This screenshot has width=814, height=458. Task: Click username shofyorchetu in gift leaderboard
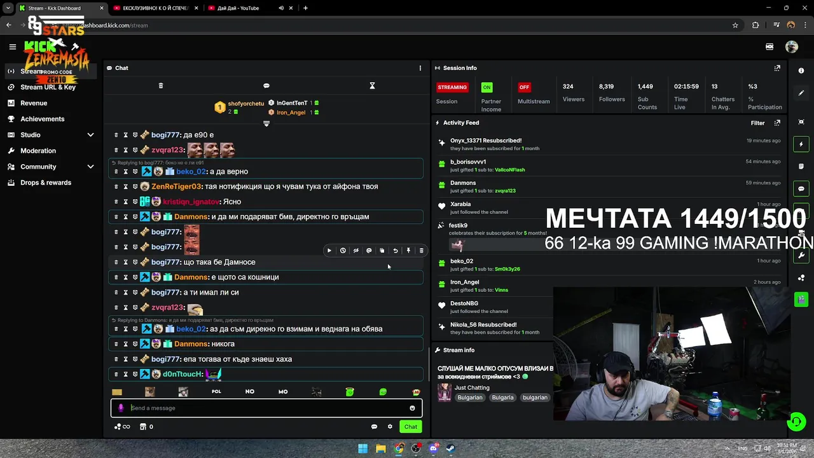tap(246, 104)
